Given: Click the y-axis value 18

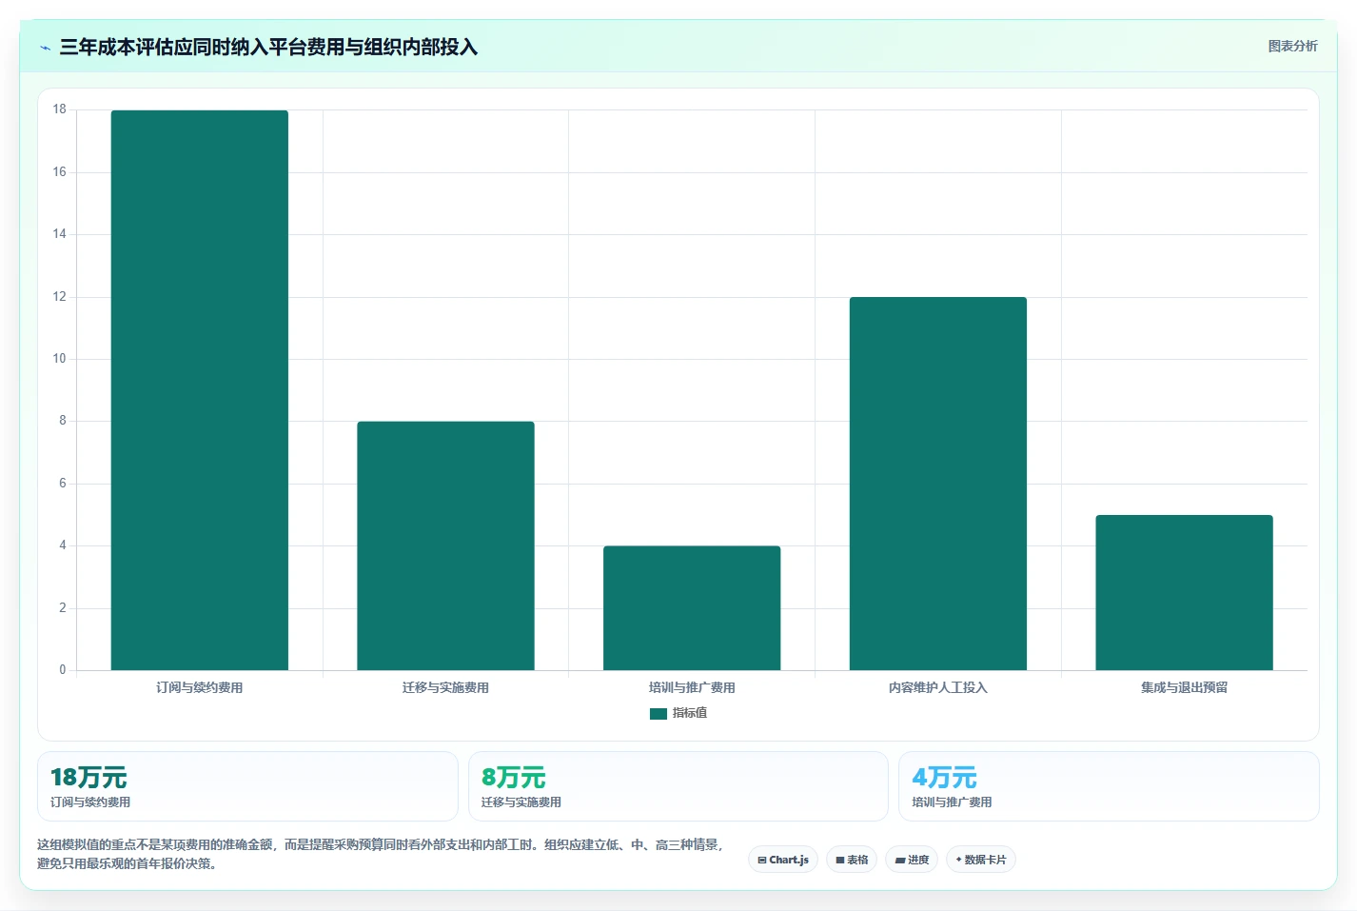Looking at the screenshot, I should coord(60,109).
